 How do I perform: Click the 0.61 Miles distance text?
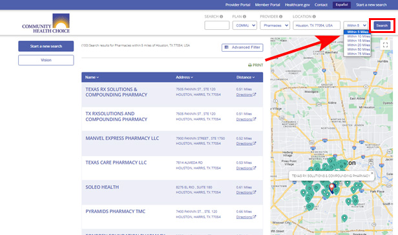click(x=244, y=187)
